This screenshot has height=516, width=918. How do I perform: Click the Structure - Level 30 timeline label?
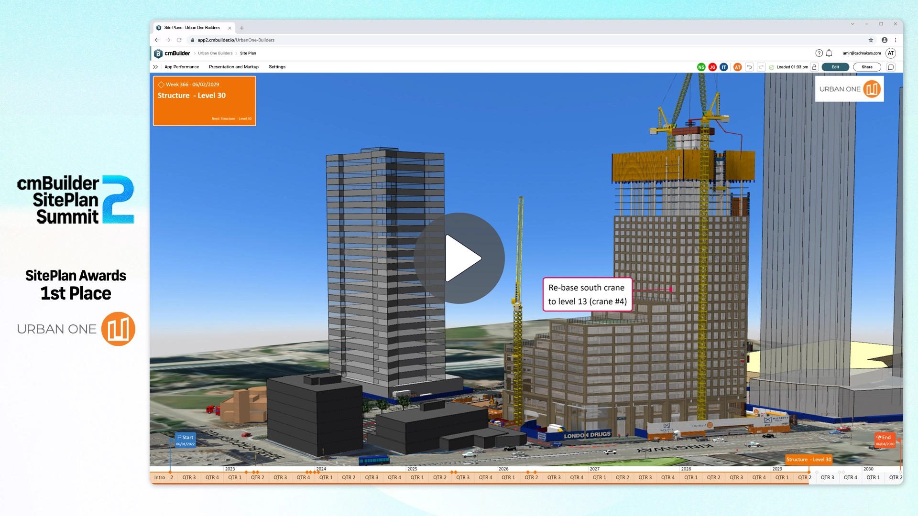click(809, 459)
